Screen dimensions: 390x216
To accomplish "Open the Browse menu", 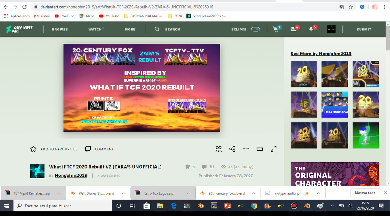I will point(60,29).
